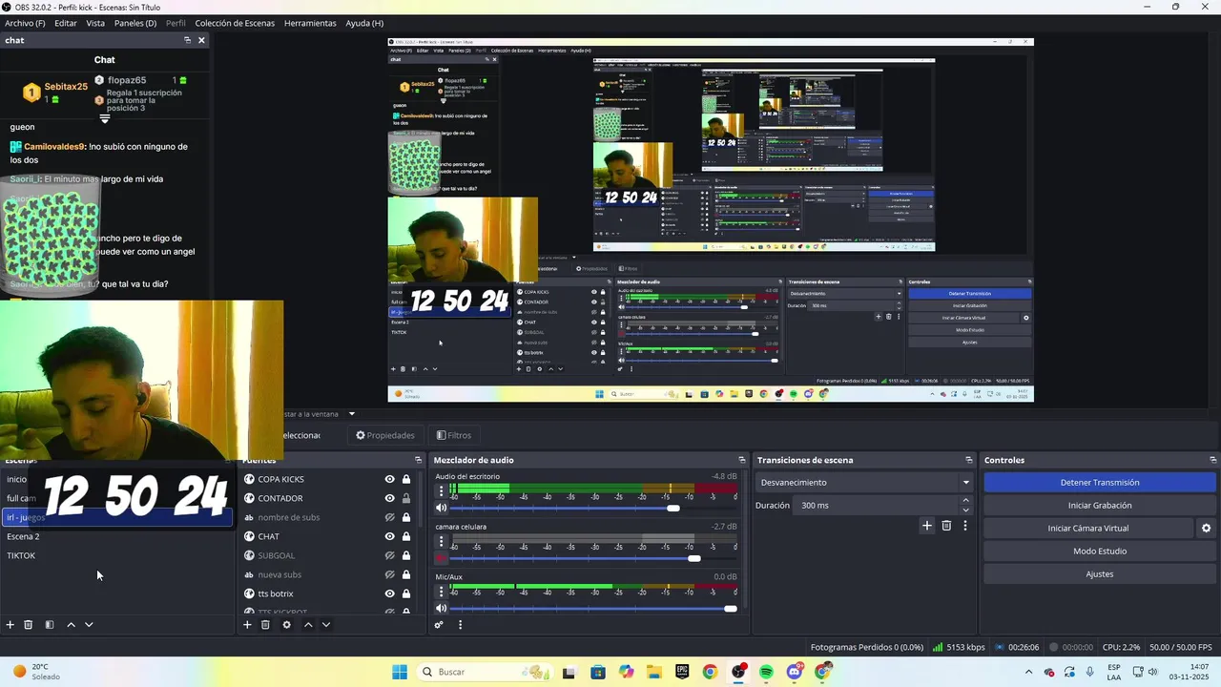Unmute the camara celulara audio
This screenshot has width=1221, height=687.
pyautogui.click(x=441, y=558)
